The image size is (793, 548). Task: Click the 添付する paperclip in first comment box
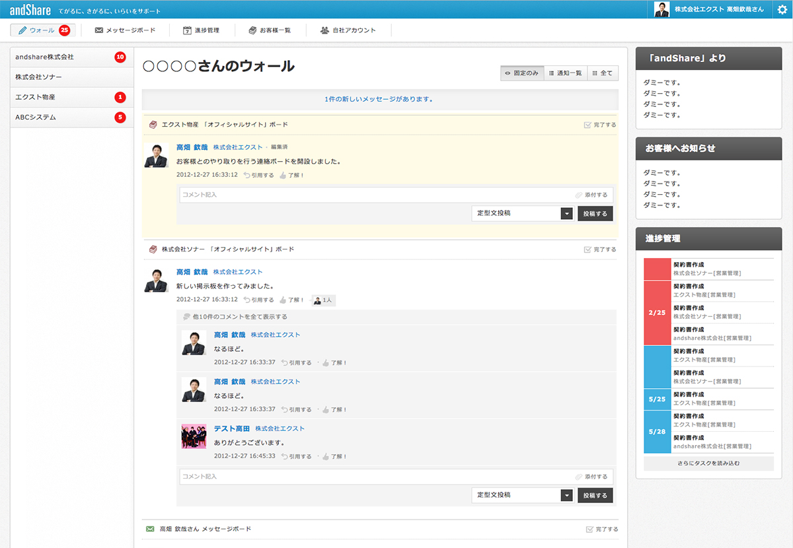pos(579,195)
